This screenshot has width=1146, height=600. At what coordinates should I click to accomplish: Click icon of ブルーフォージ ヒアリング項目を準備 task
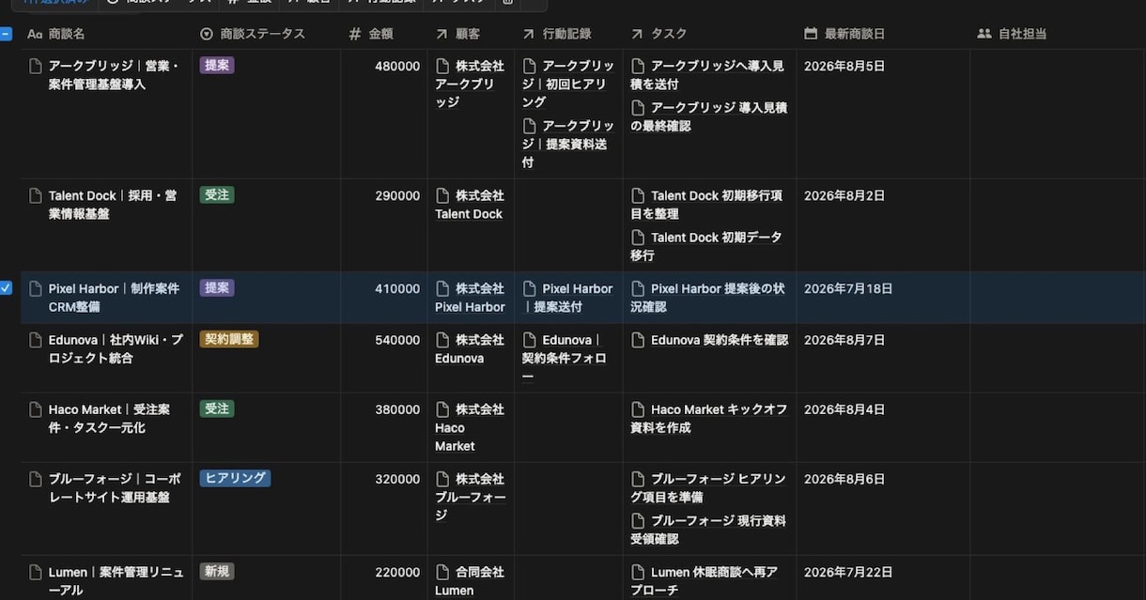638,479
